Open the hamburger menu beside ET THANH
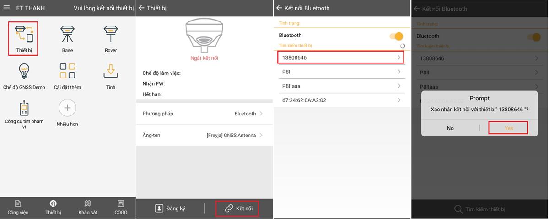The height and width of the screenshot is (219, 549). pyautogui.click(x=6, y=8)
